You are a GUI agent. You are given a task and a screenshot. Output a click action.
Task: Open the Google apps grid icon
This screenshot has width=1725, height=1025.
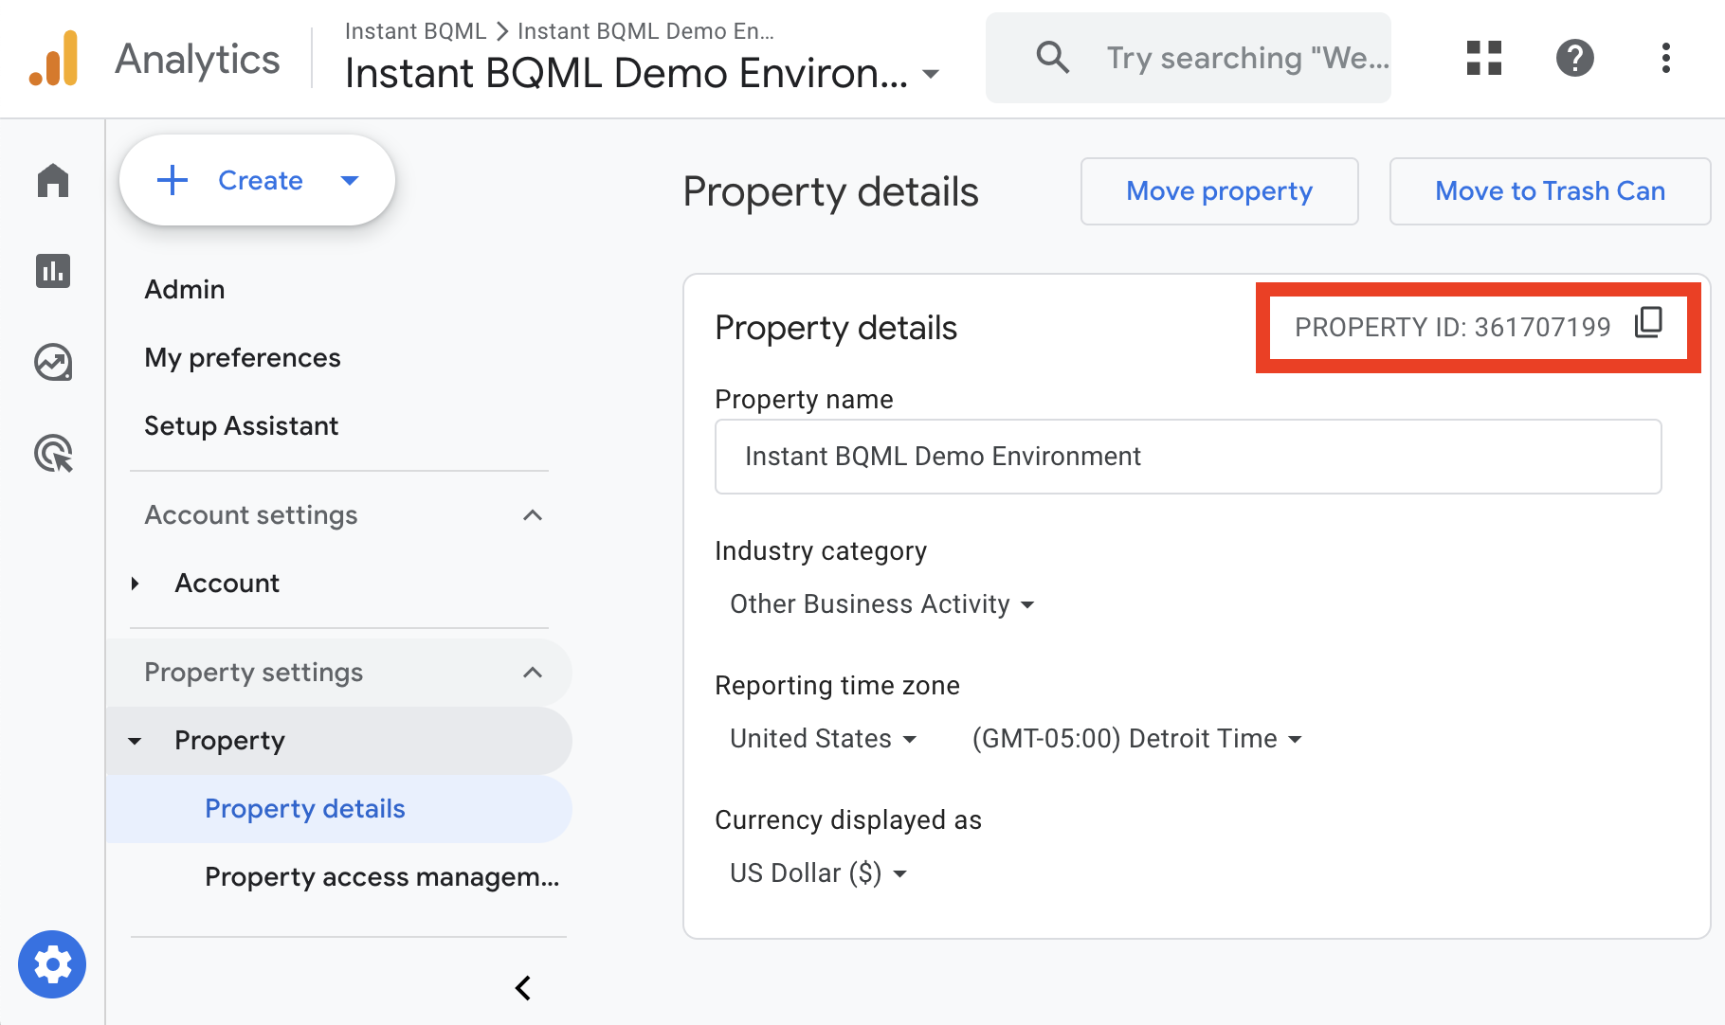1484,58
